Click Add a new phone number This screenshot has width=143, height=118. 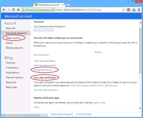(45, 65)
